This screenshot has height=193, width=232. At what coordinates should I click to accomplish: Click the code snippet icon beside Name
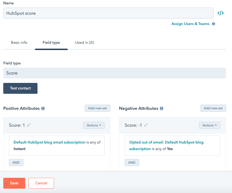click(221, 13)
